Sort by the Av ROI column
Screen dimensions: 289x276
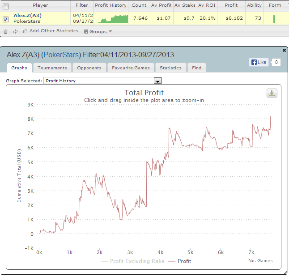[207, 5]
